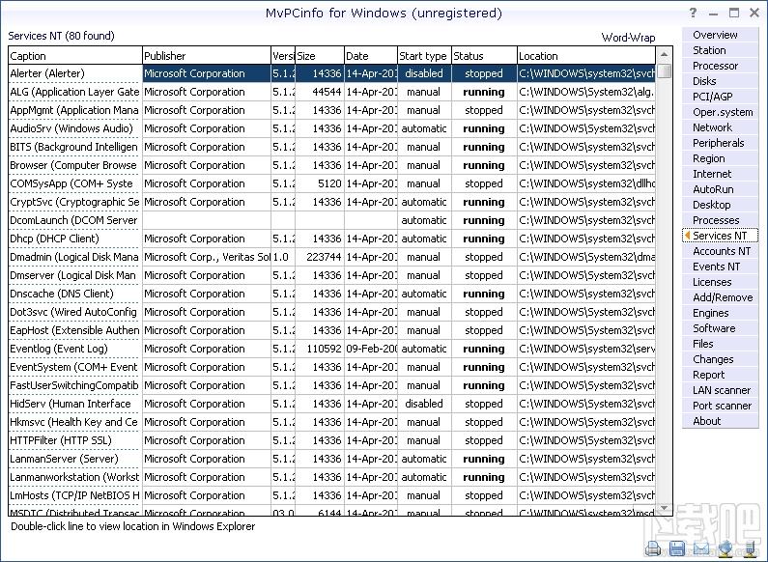Click the printer icon to print report
Image resolution: width=768 pixels, height=562 pixels.
tap(653, 548)
